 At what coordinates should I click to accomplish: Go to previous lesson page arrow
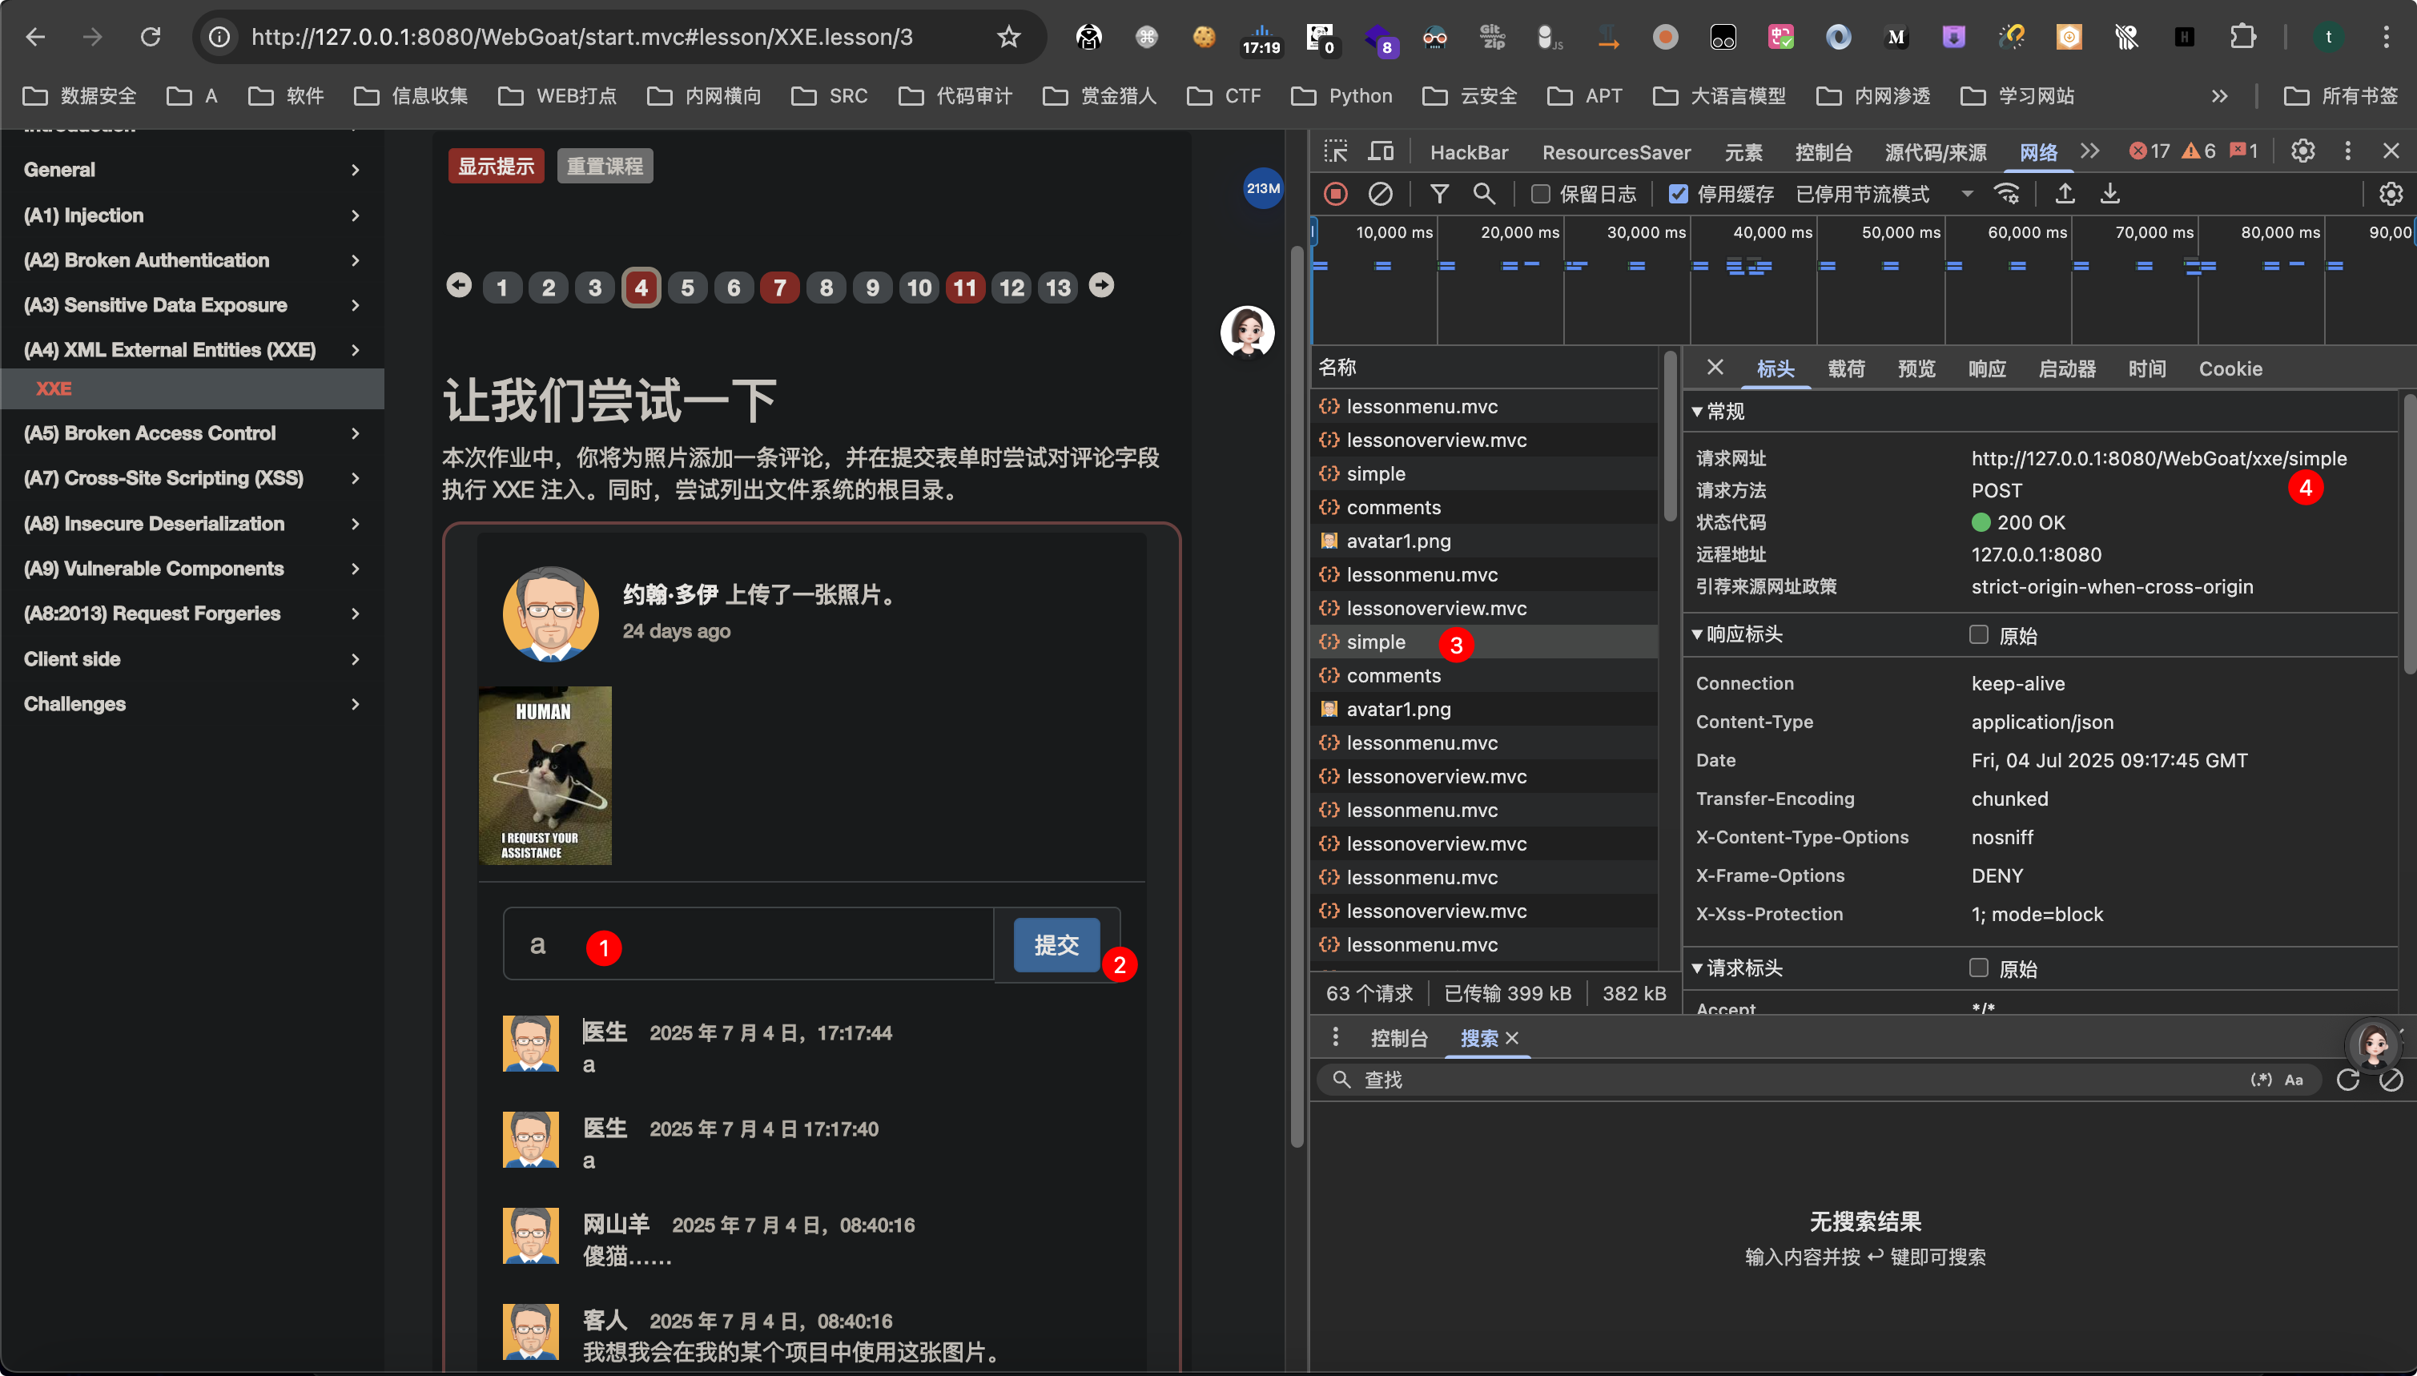[x=459, y=285]
